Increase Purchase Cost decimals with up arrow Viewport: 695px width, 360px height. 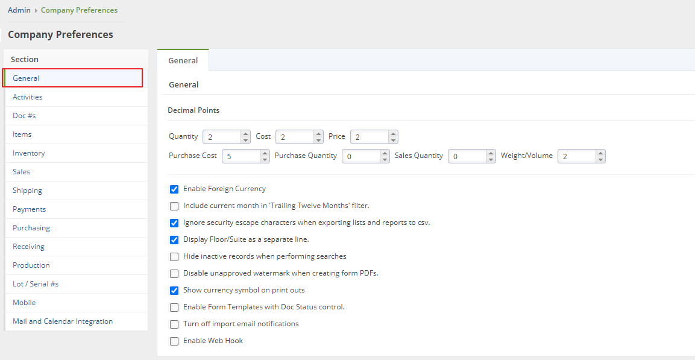[x=265, y=153]
